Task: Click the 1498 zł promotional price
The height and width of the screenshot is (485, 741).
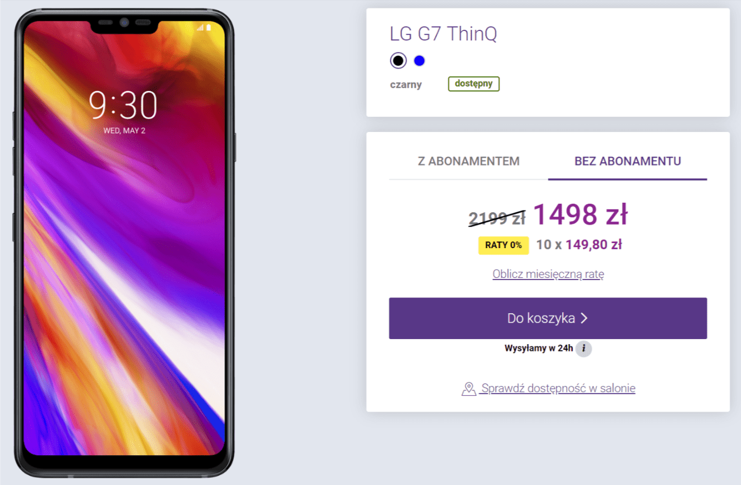Action: click(x=580, y=214)
